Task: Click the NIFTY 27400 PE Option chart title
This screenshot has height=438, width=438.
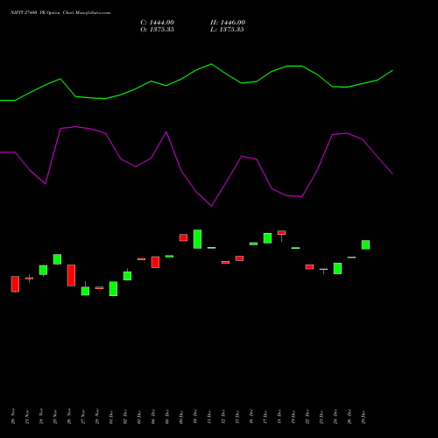Action: pyautogui.click(x=60, y=13)
